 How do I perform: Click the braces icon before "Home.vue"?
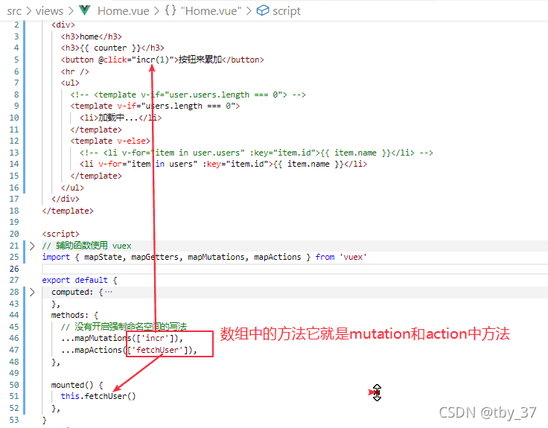pos(171,10)
